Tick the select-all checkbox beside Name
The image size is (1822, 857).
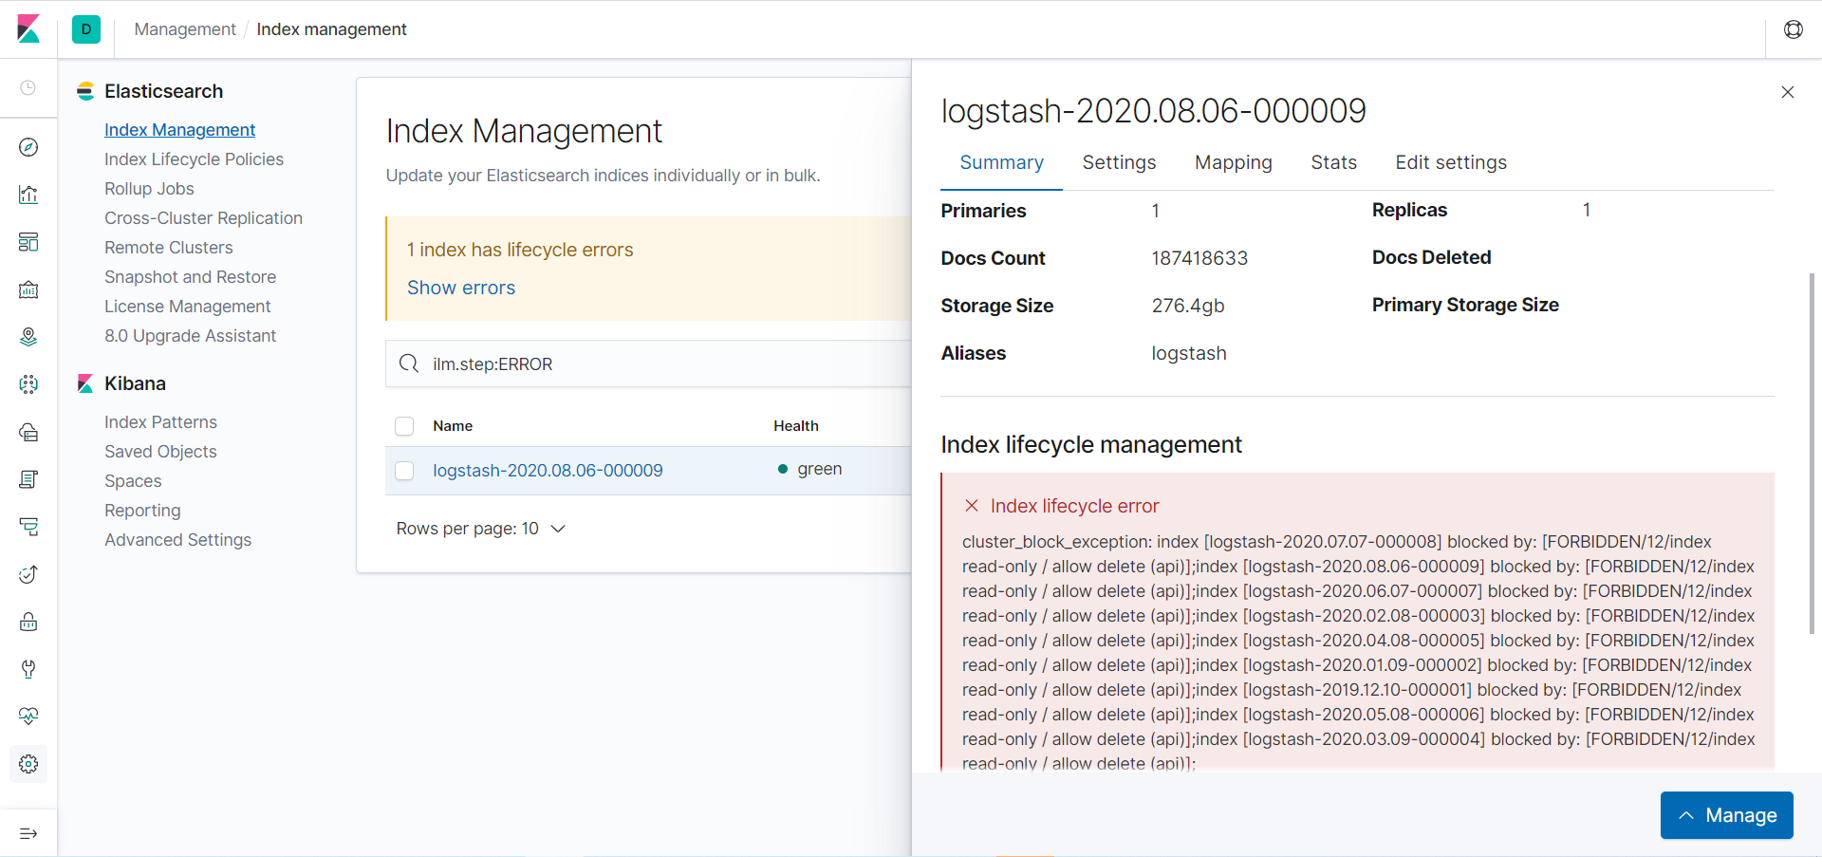click(404, 426)
